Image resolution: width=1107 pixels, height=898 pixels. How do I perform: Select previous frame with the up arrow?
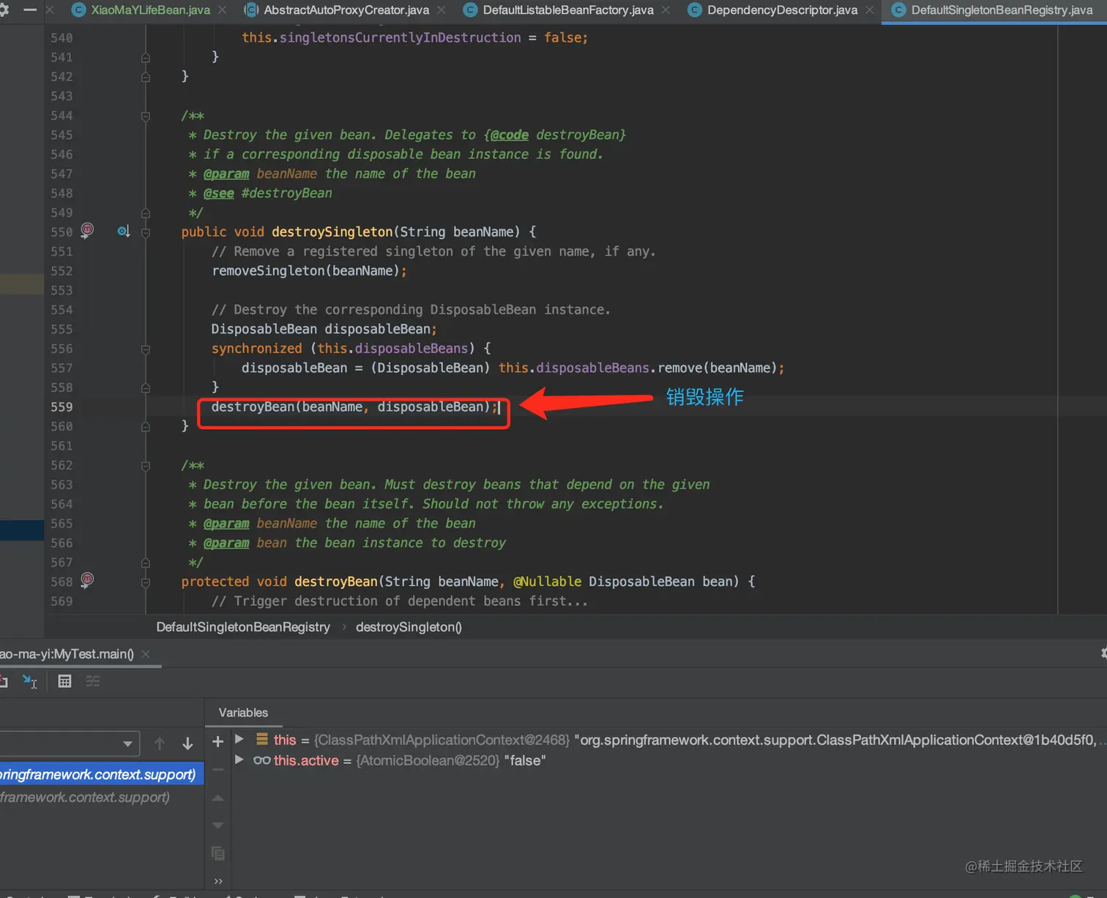coord(160,743)
